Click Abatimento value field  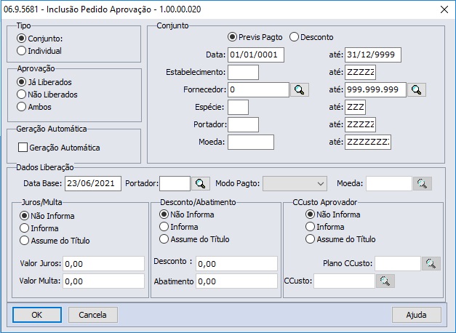pos(236,281)
